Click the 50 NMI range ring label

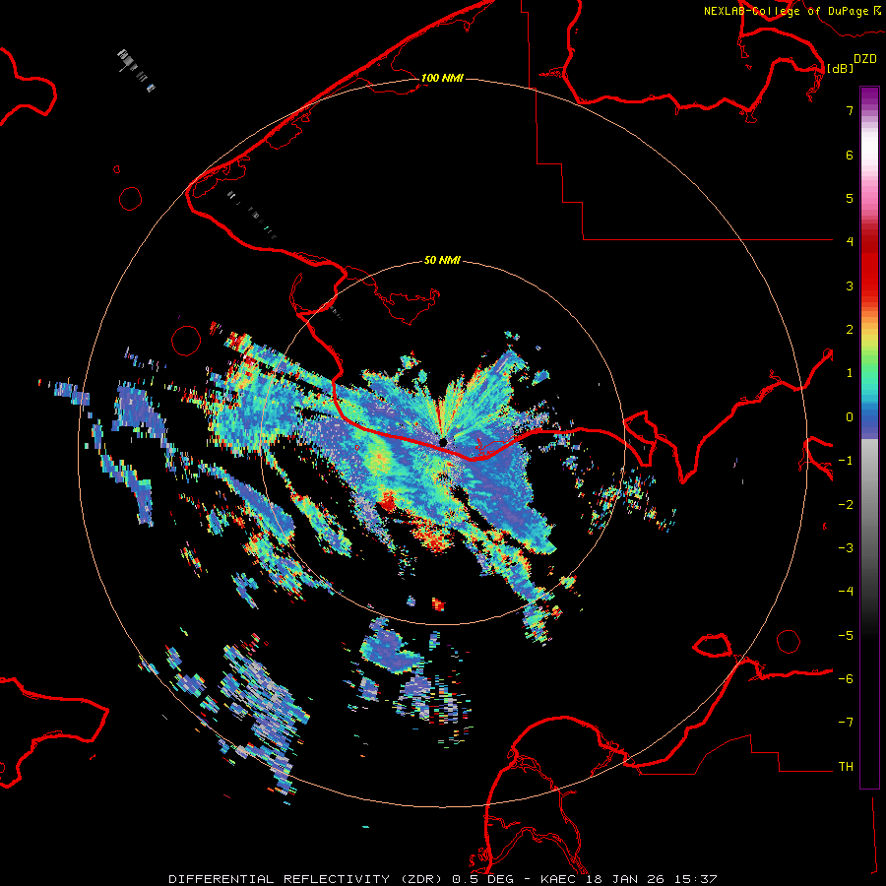(x=442, y=260)
